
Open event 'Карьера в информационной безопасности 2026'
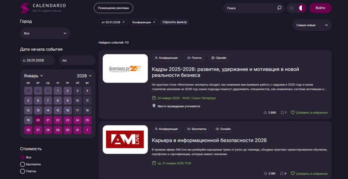click(x=209, y=140)
